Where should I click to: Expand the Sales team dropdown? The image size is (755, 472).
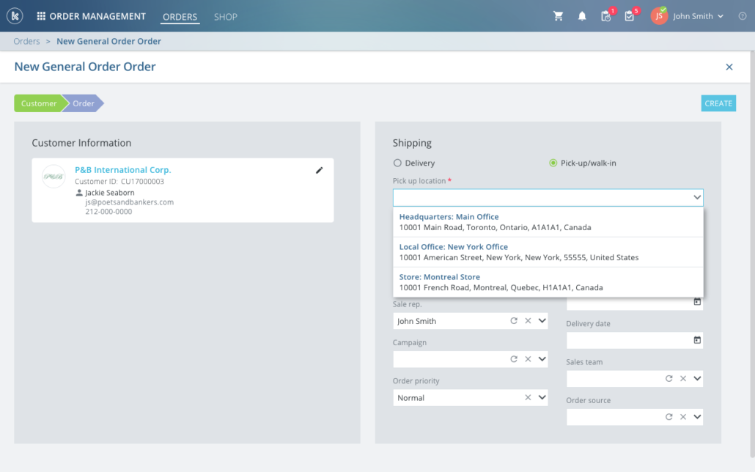(x=697, y=379)
